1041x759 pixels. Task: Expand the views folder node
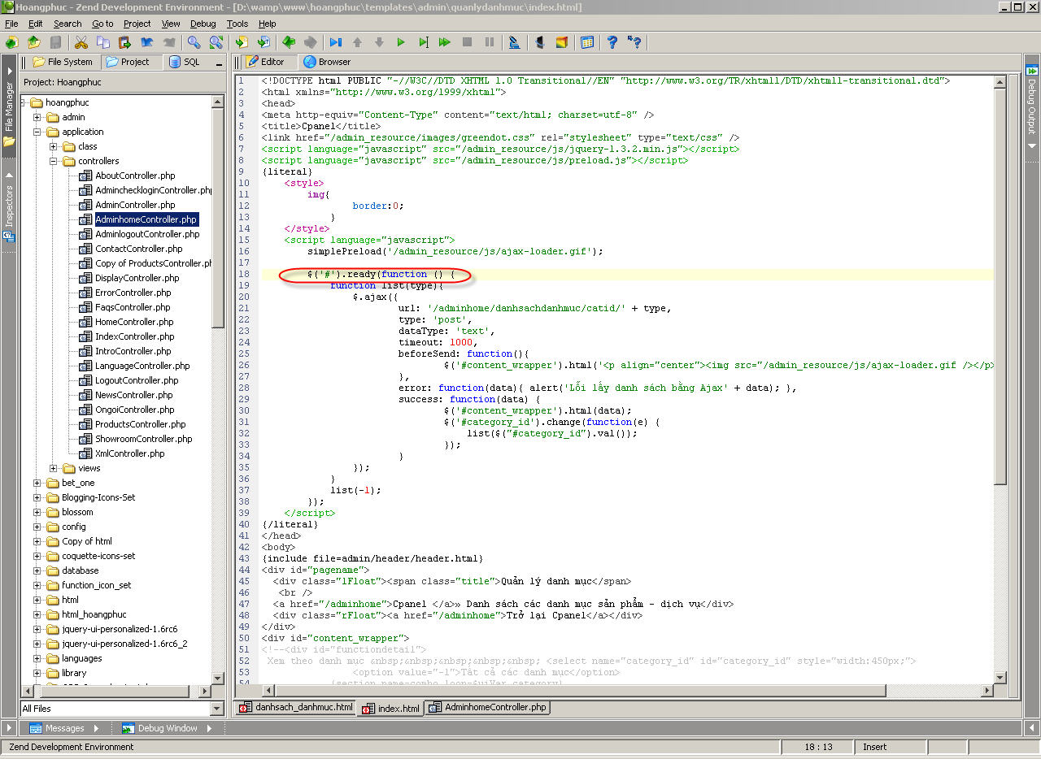tap(54, 468)
